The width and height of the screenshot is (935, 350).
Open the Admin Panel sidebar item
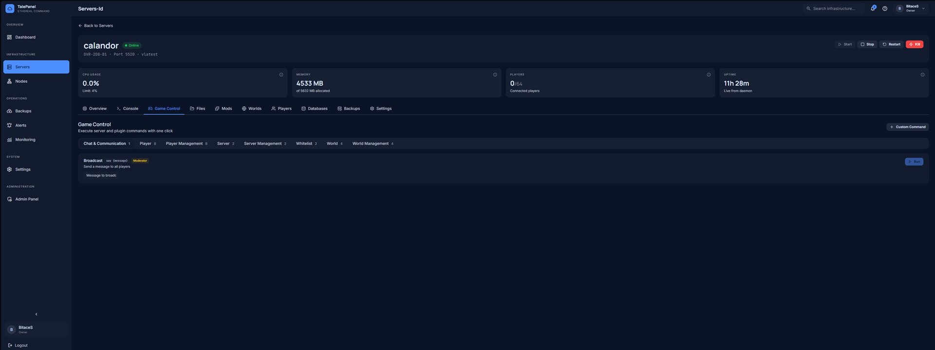[x=36, y=199]
